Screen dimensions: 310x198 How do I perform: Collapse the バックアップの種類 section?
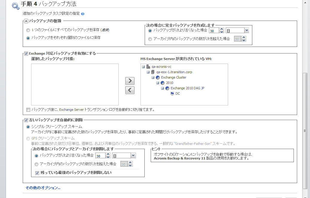[26, 21]
